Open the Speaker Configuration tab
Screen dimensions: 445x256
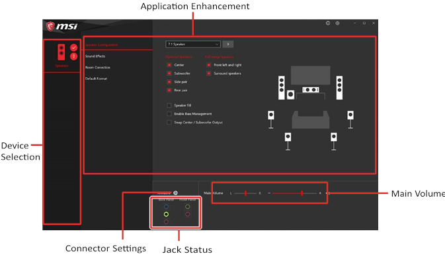[102, 45]
